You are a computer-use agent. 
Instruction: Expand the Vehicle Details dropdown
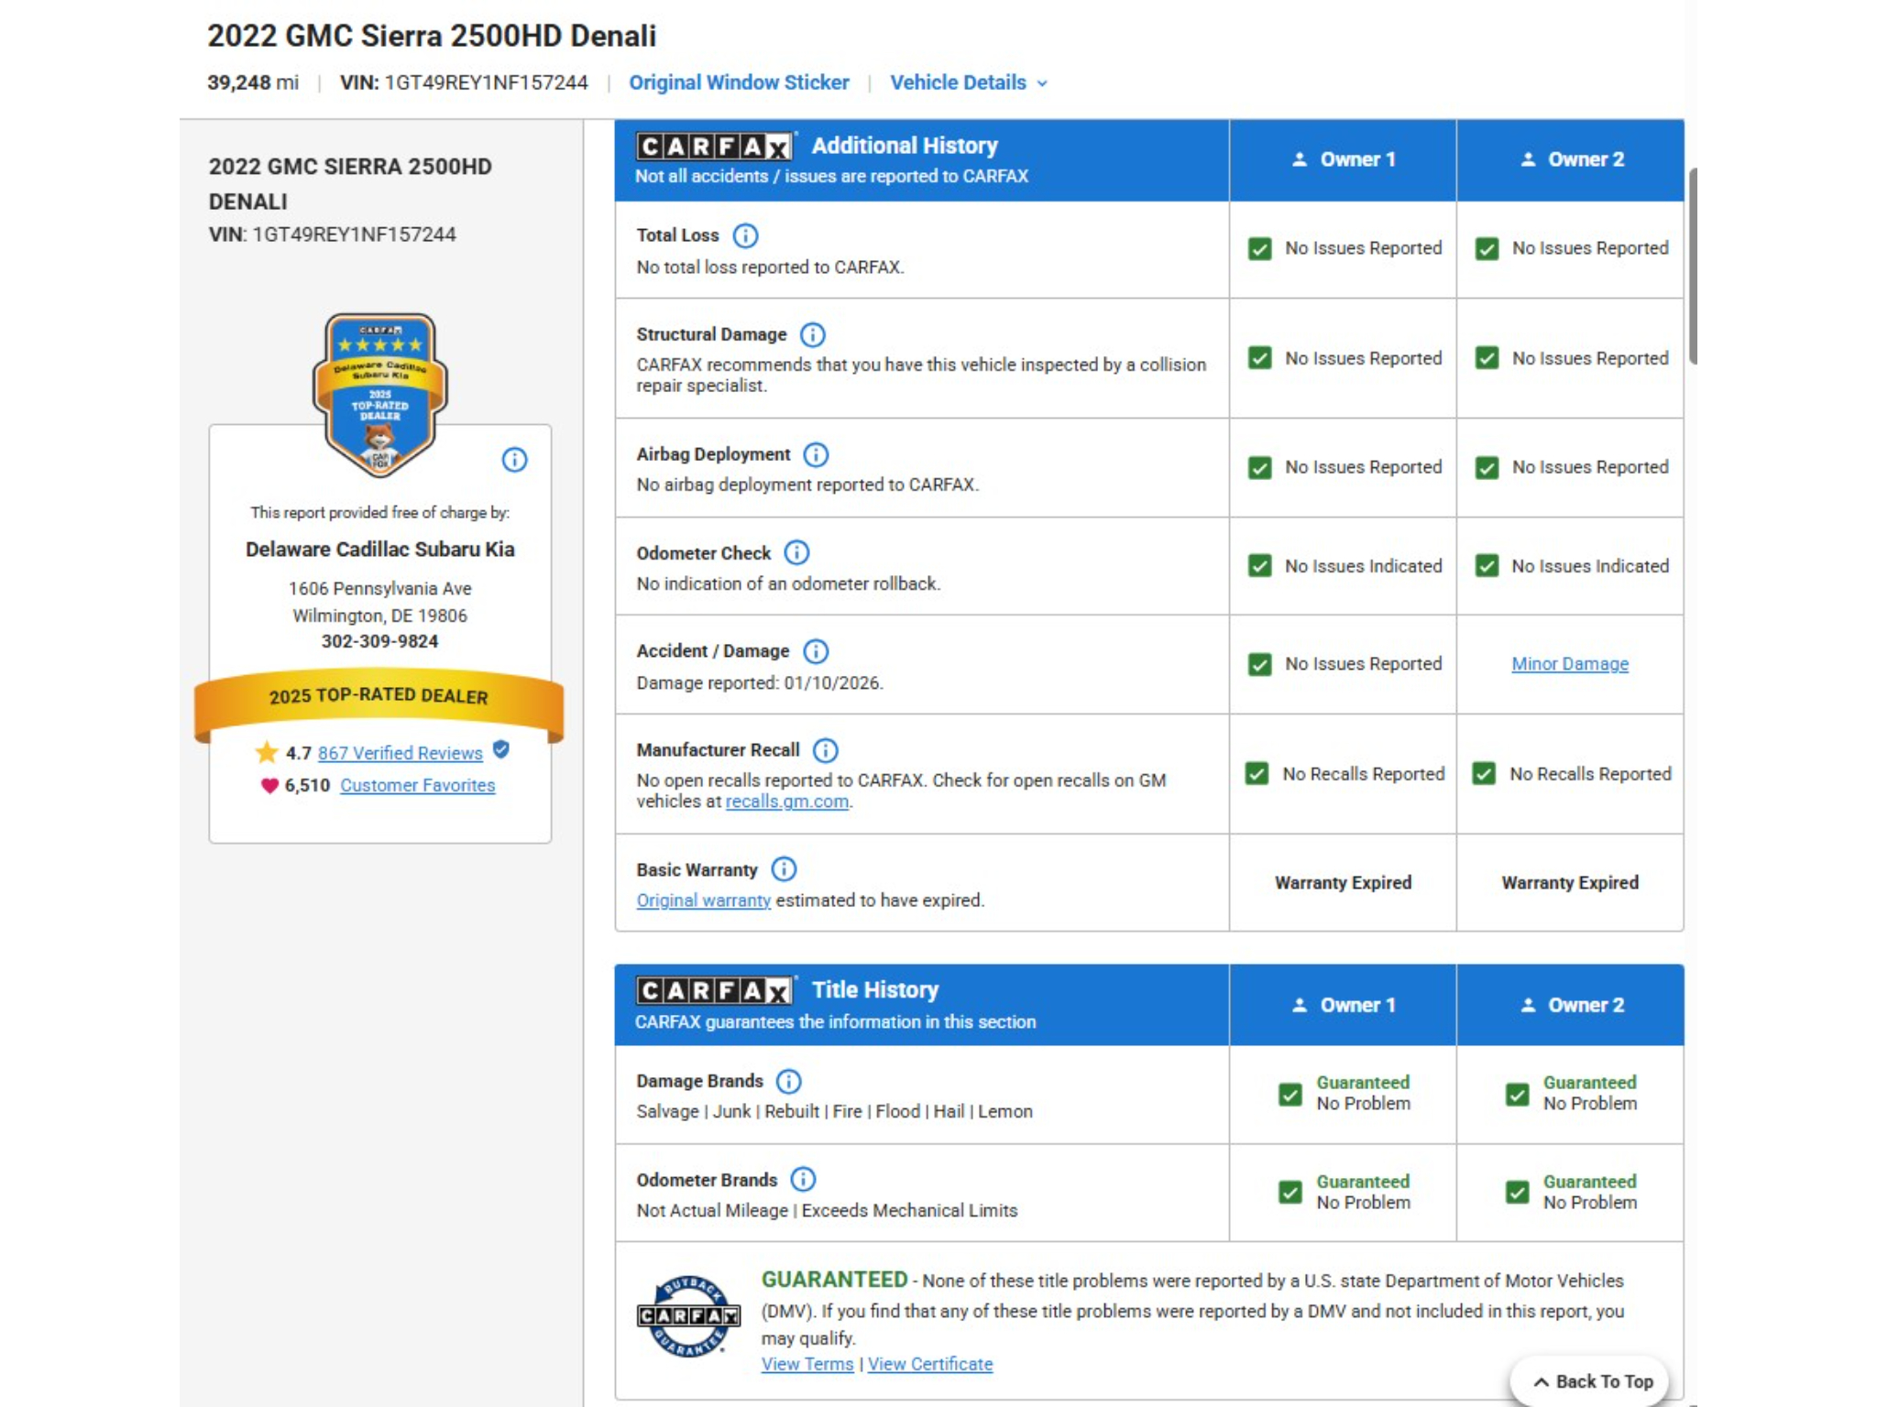(969, 82)
